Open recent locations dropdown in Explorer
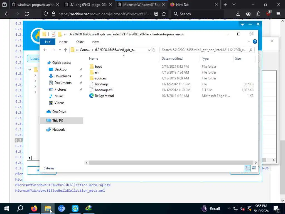The height and width of the screenshot is (214, 285). (60, 50)
